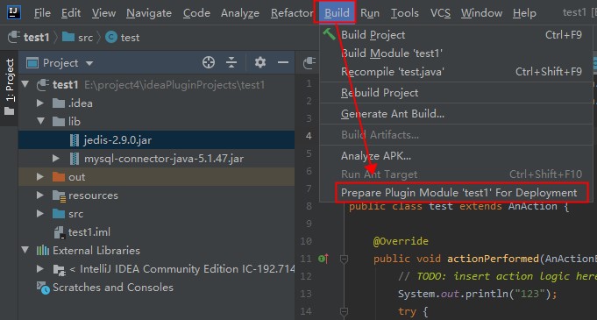Image resolution: width=597 pixels, height=320 pixels.
Task: Expand the mysql-connector-java-5.1.47.jar node
Action: (x=55, y=158)
